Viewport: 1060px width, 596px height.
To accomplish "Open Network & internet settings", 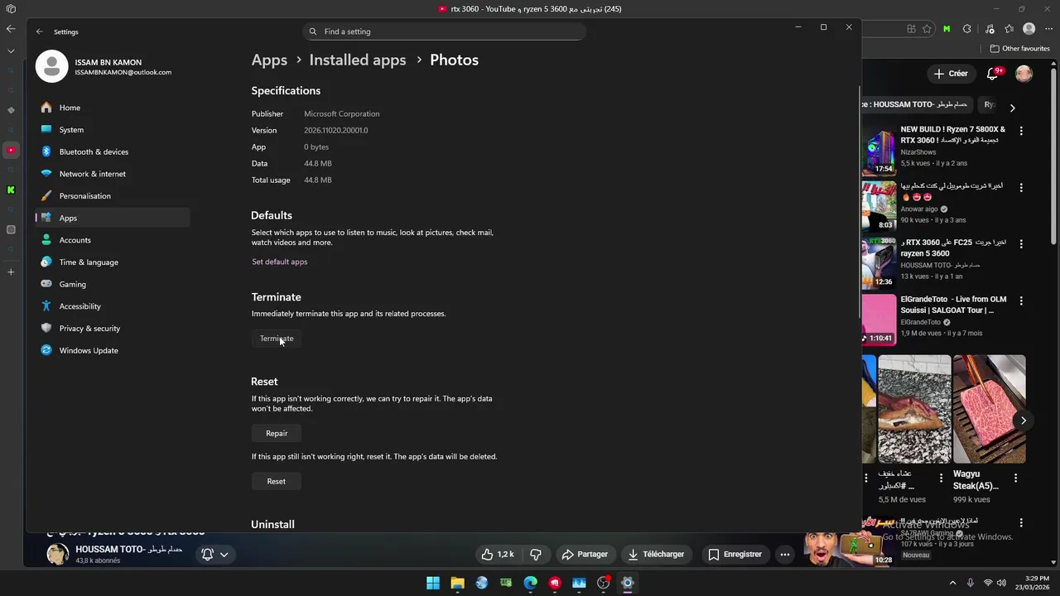I will point(113,174).
